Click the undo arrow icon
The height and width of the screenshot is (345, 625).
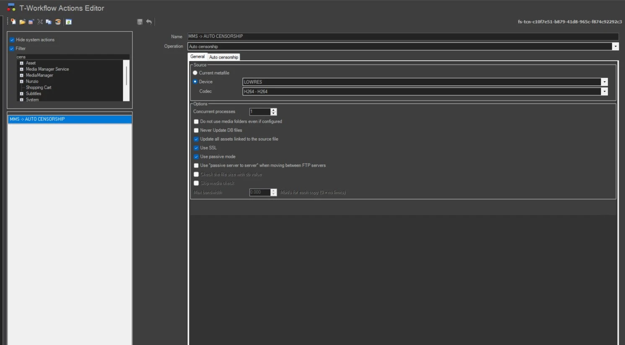(x=149, y=22)
